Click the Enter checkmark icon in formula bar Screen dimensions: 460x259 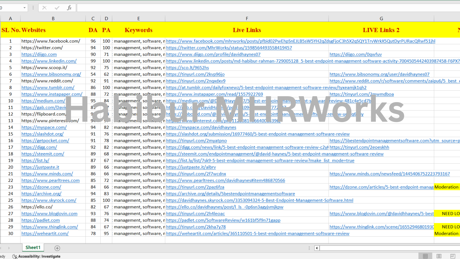57,8
